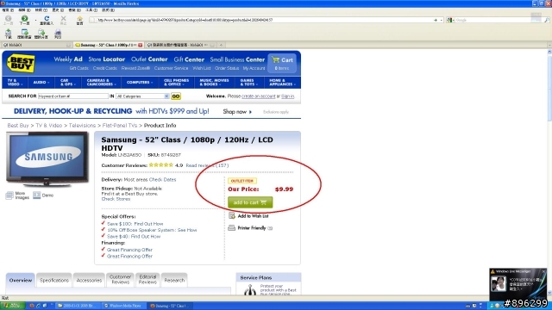Click the Windows Live Messenger popup avatar
Viewport: 552px width, 310px height.
499,283
